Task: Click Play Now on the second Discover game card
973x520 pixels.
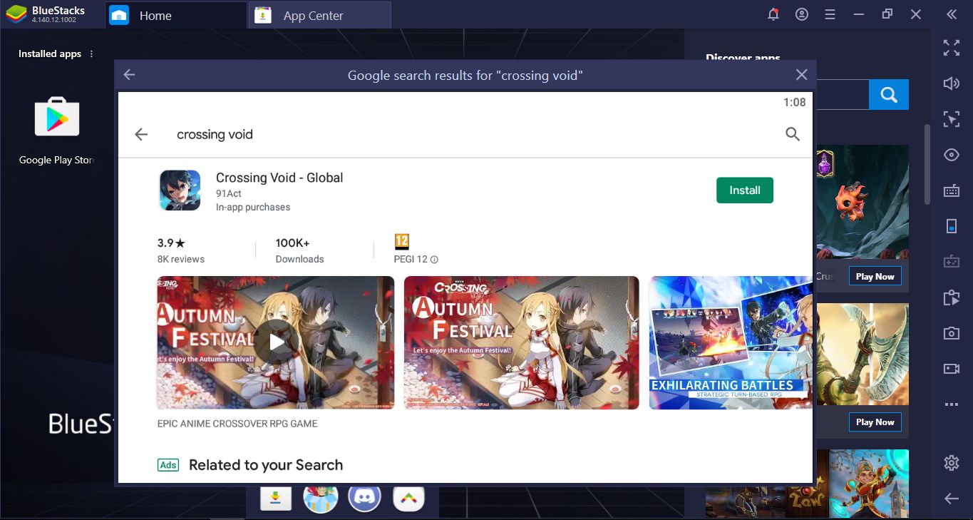Action: pyautogui.click(x=875, y=422)
